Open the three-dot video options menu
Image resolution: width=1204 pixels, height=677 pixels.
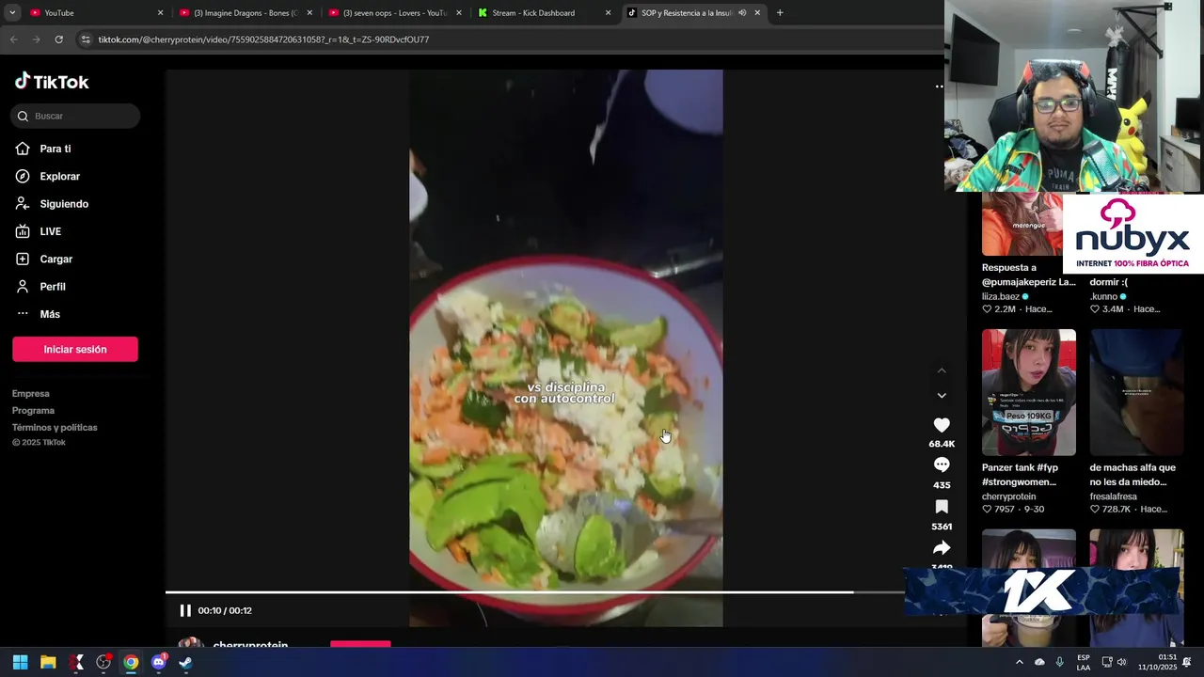point(939,87)
